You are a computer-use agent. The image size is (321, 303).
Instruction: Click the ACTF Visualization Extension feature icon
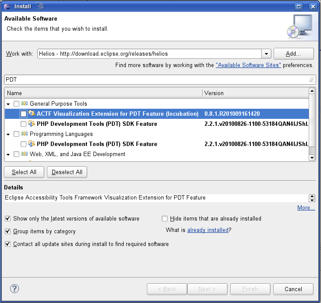(x=32, y=114)
